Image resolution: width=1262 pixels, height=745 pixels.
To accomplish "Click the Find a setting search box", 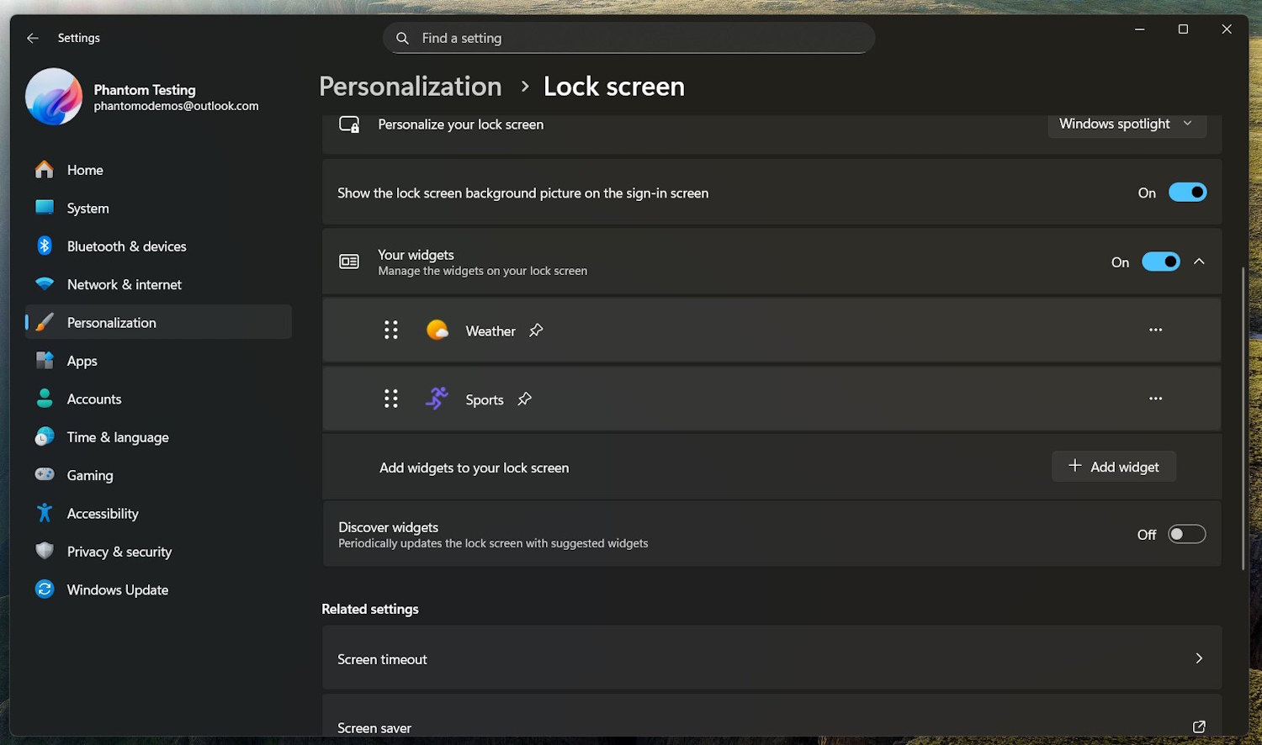I will [628, 38].
